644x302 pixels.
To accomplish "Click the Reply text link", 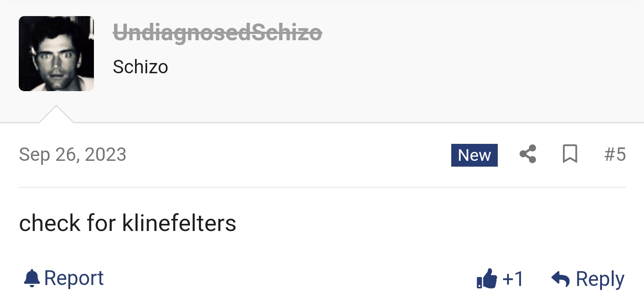I will coord(600,279).
